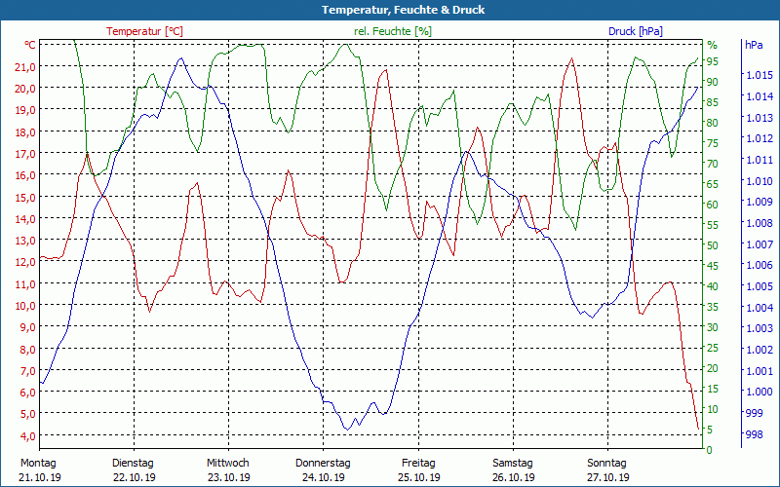Screen dimensions: 780x487
Task: Click the 21,0 temperature axis value
Action: pyautogui.click(x=24, y=66)
